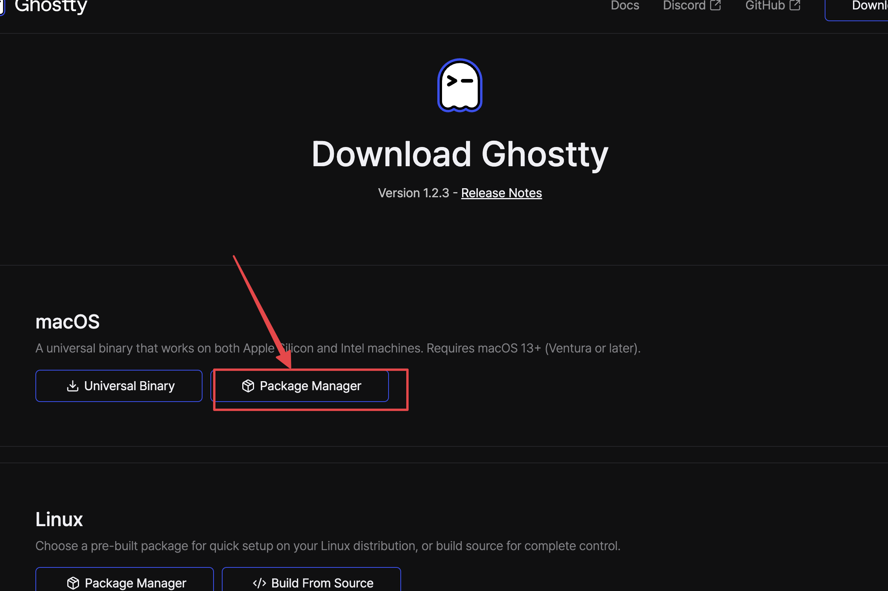Click the Linux section heading
Image resolution: width=888 pixels, height=591 pixels.
(59, 519)
